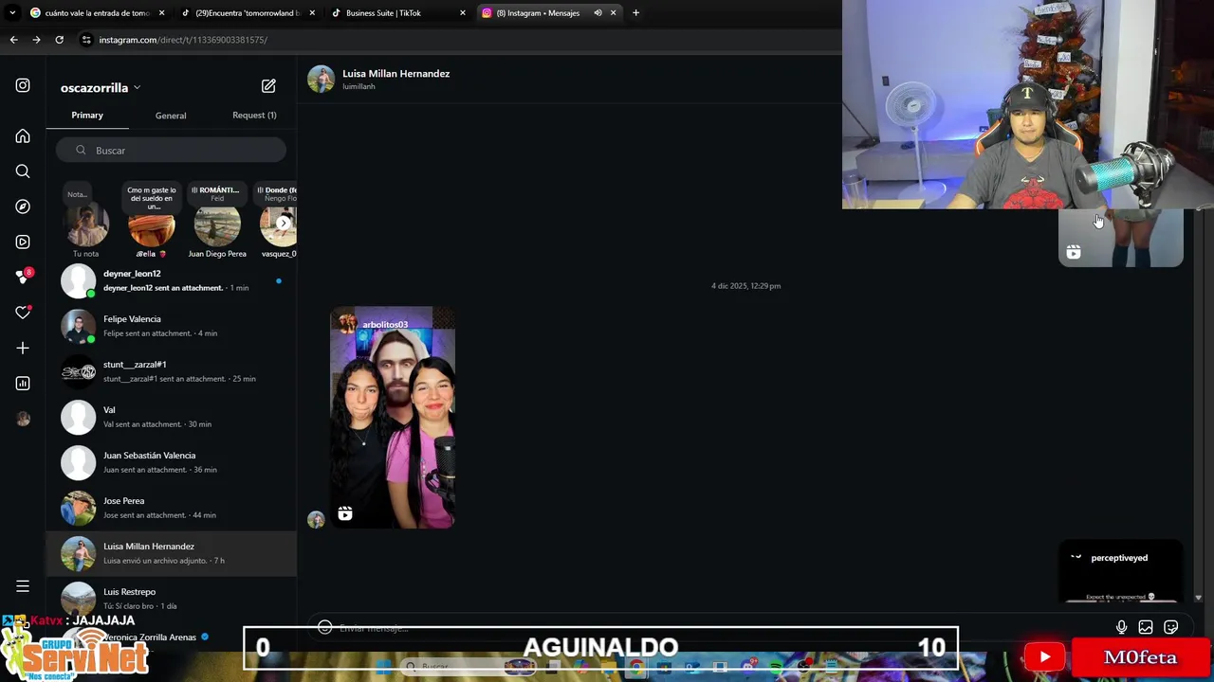1214x682 pixels.
Task: Switch to the TikTok 'tomorrowland' search tab
Action: 248,13
